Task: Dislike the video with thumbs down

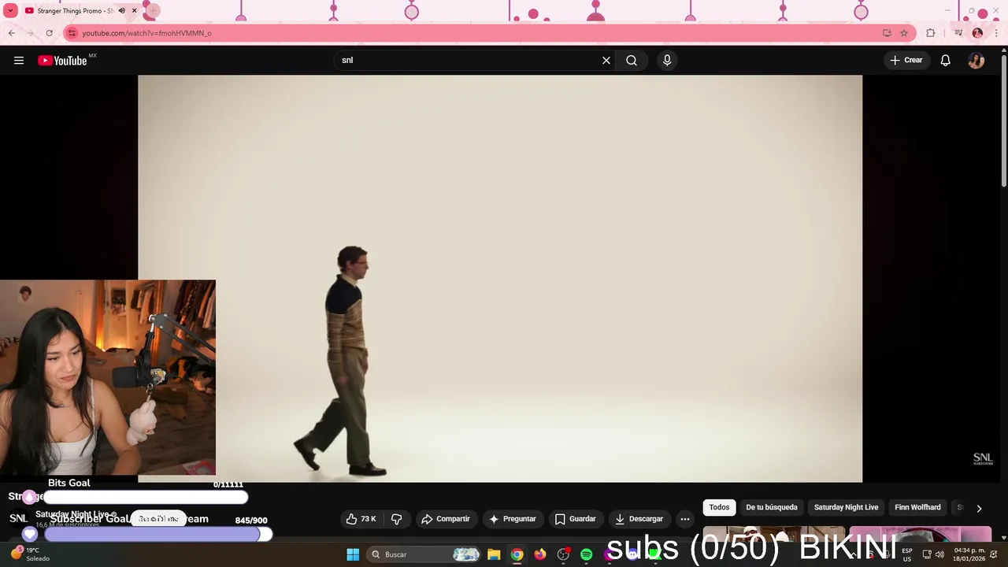Action: [x=396, y=519]
